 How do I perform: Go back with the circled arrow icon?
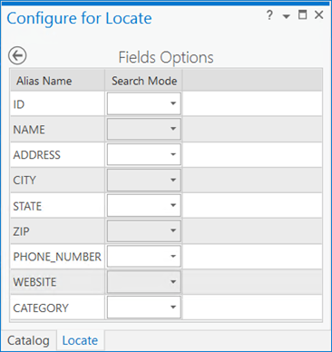17,55
